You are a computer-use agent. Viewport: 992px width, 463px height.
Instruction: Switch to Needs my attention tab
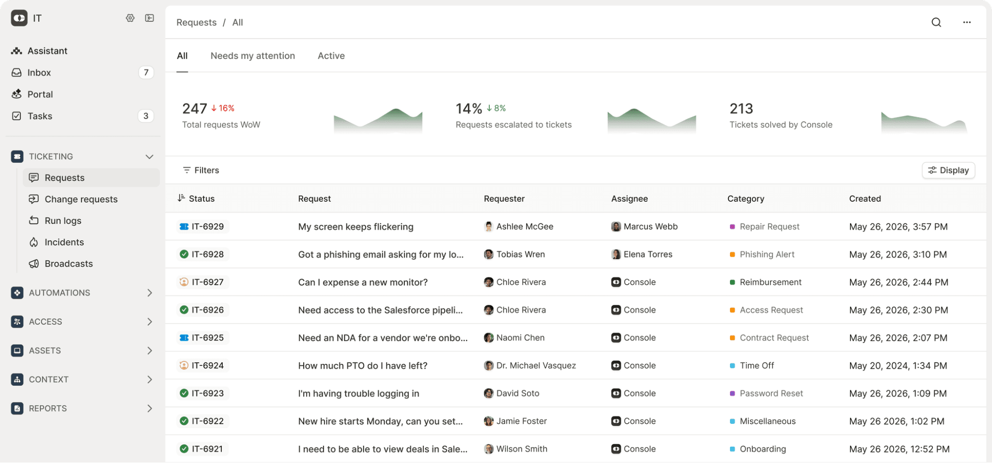click(253, 56)
